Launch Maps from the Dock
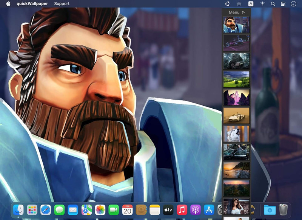 click(86, 210)
